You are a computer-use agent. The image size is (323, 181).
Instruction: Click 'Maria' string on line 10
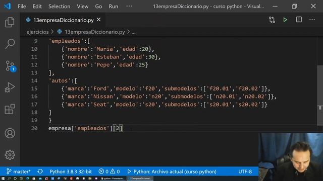point(104,49)
